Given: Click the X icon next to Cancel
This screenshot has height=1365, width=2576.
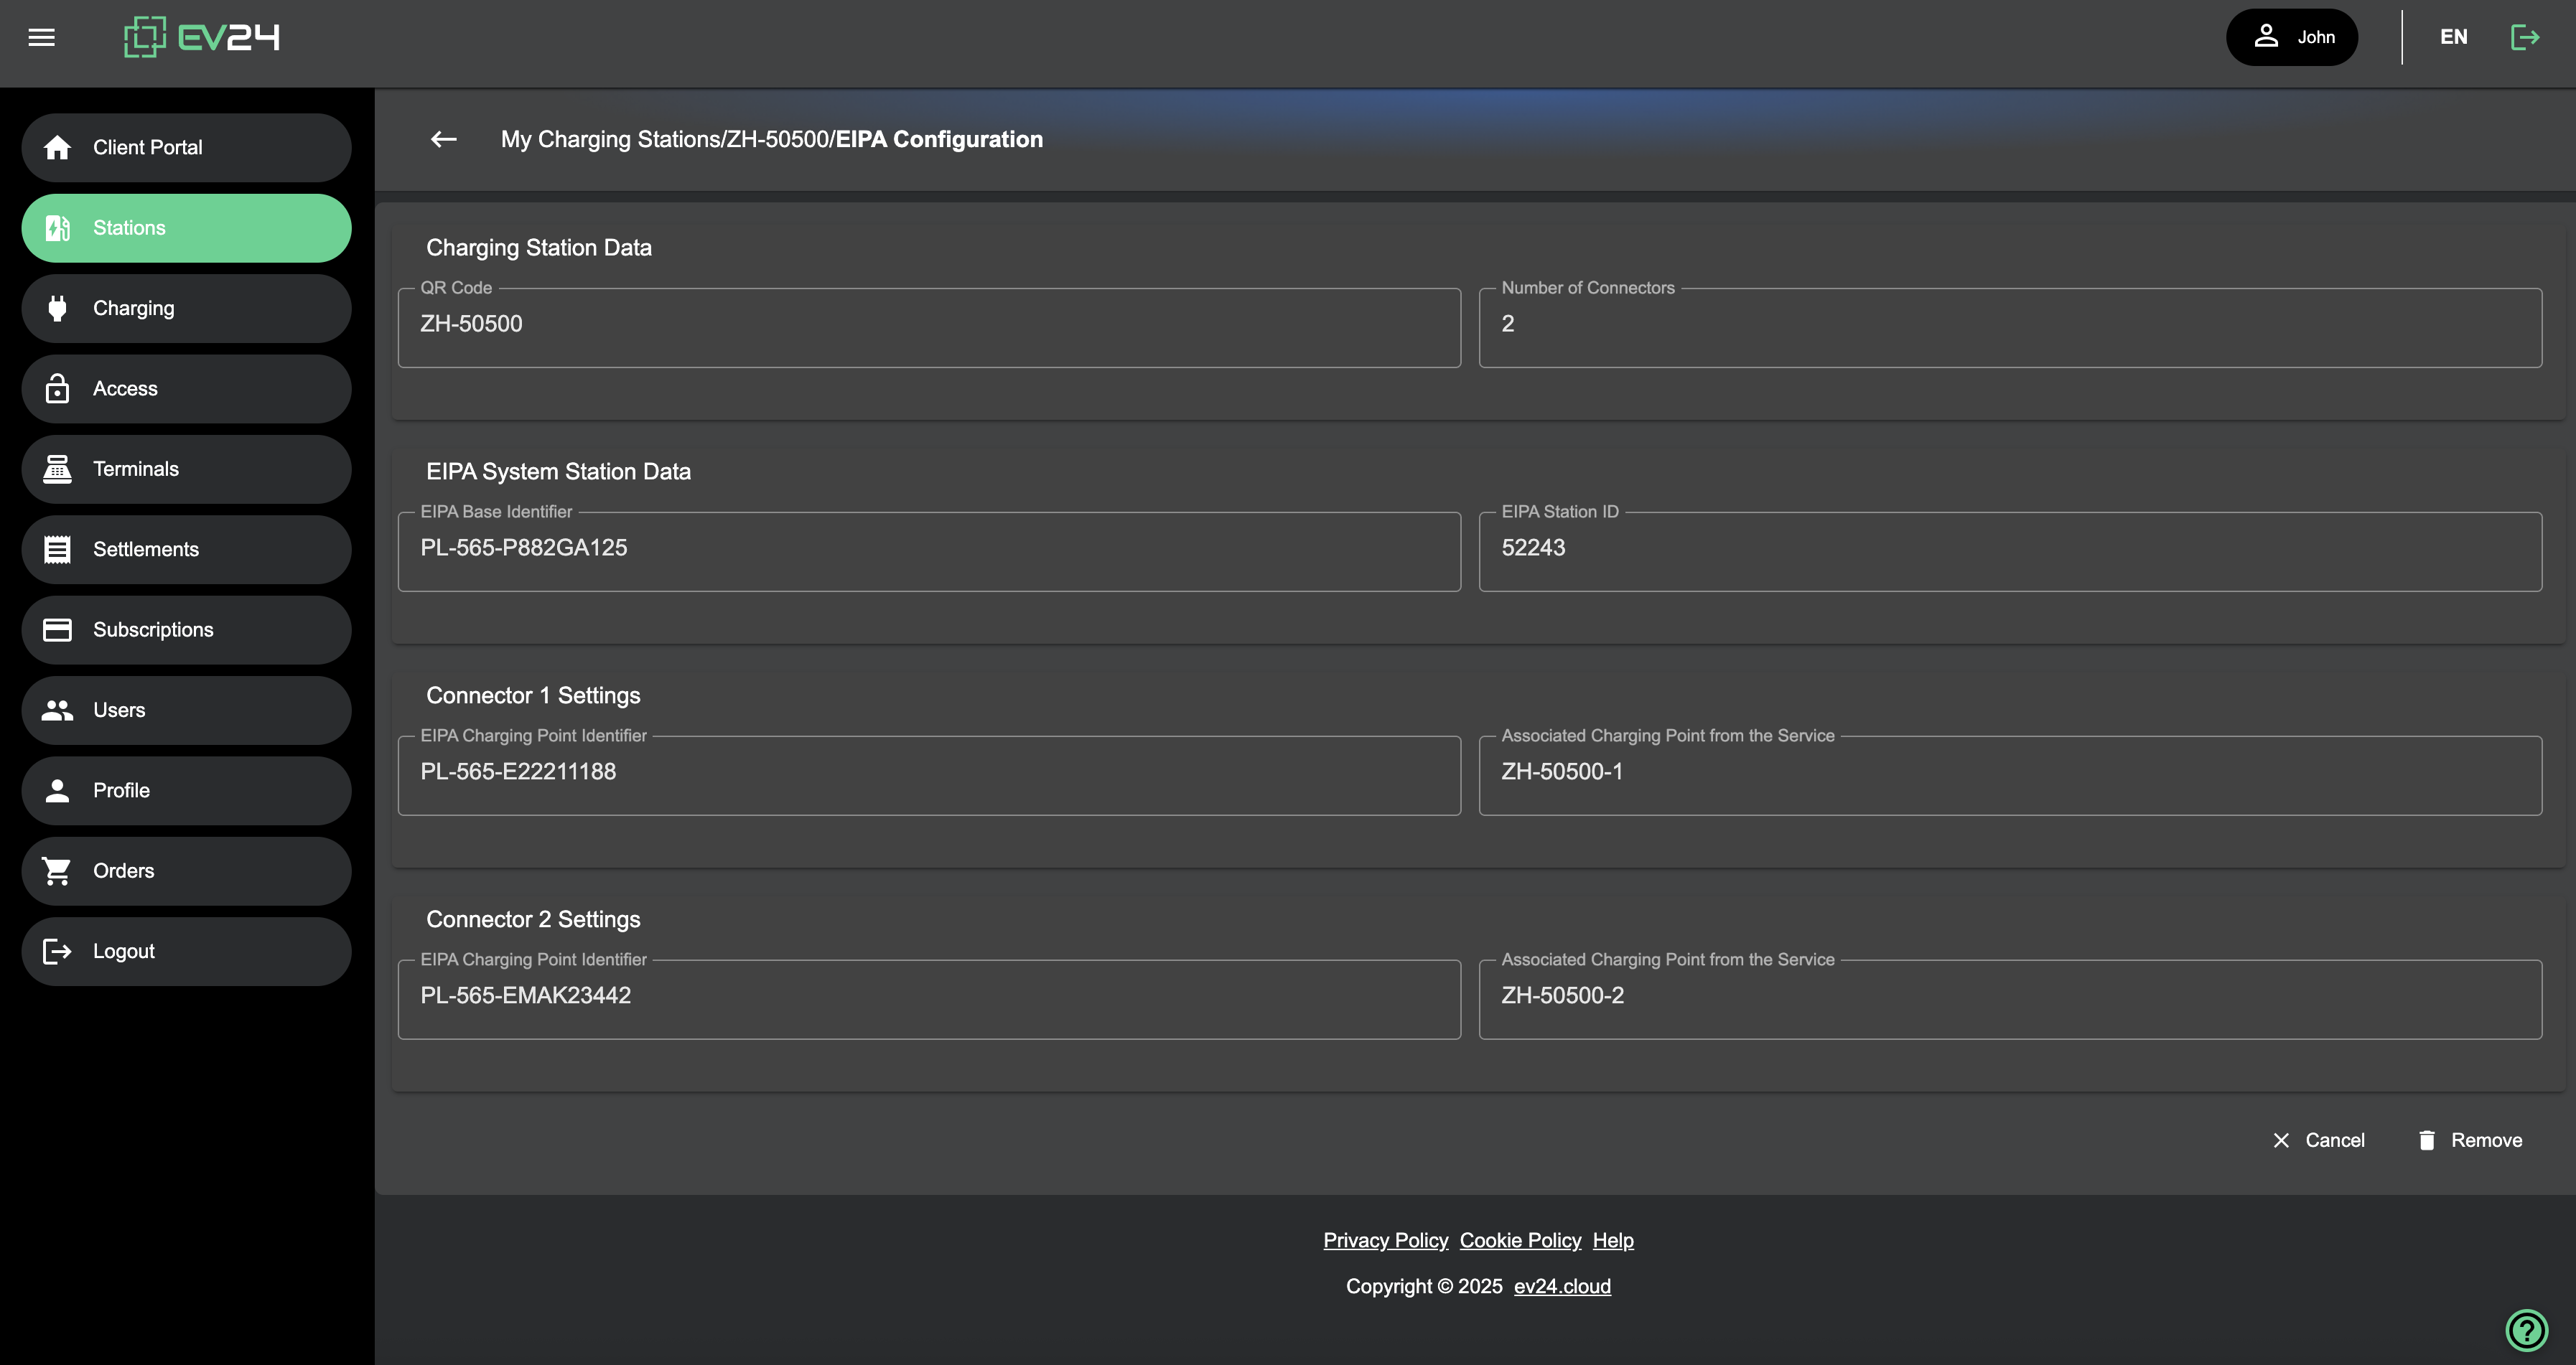Looking at the screenshot, I should pyautogui.click(x=2281, y=1140).
